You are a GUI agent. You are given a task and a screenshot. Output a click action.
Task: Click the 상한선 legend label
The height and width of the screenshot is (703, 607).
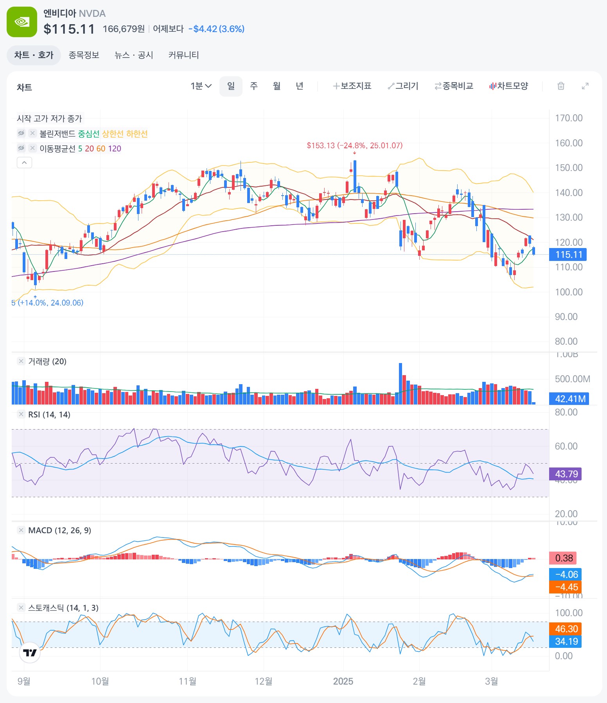tap(113, 134)
